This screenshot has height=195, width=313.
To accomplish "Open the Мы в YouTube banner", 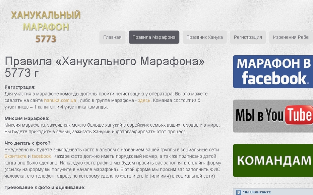I will (x=273, y=116).
